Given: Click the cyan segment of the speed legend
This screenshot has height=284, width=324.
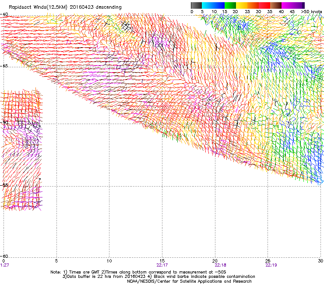Looking at the screenshot, I should pos(208,5).
